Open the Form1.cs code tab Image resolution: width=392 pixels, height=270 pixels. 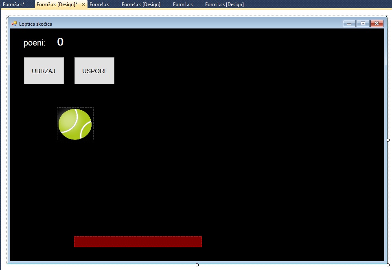pyautogui.click(x=183, y=4)
